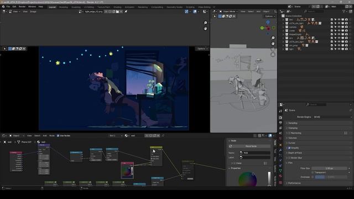Screen dimensions: 354x199
Task: Toggle the Motion Blur checkbox
Action: (289, 158)
